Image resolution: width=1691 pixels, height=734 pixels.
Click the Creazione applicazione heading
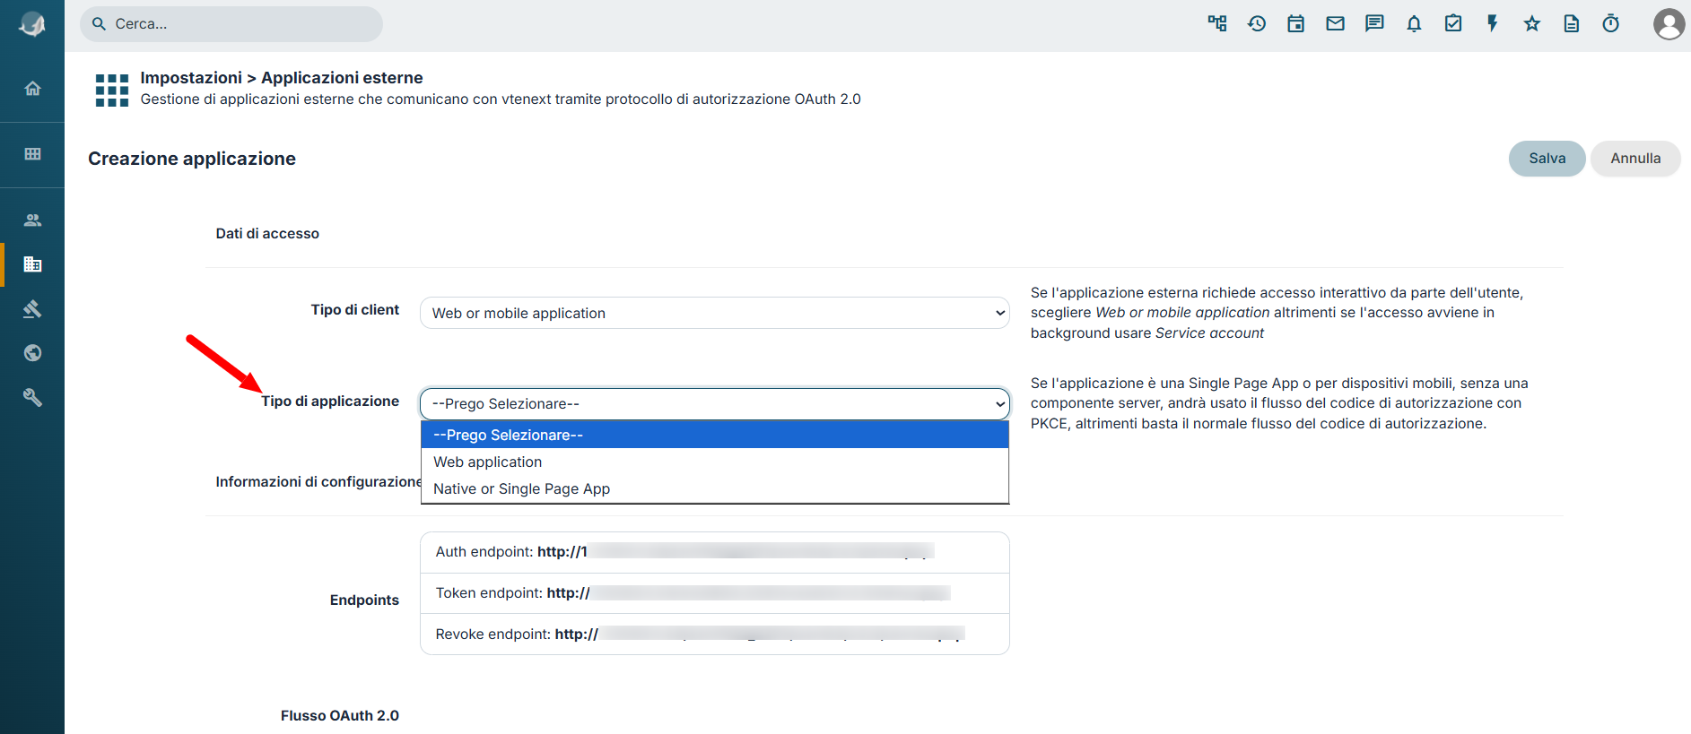click(192, 159)
